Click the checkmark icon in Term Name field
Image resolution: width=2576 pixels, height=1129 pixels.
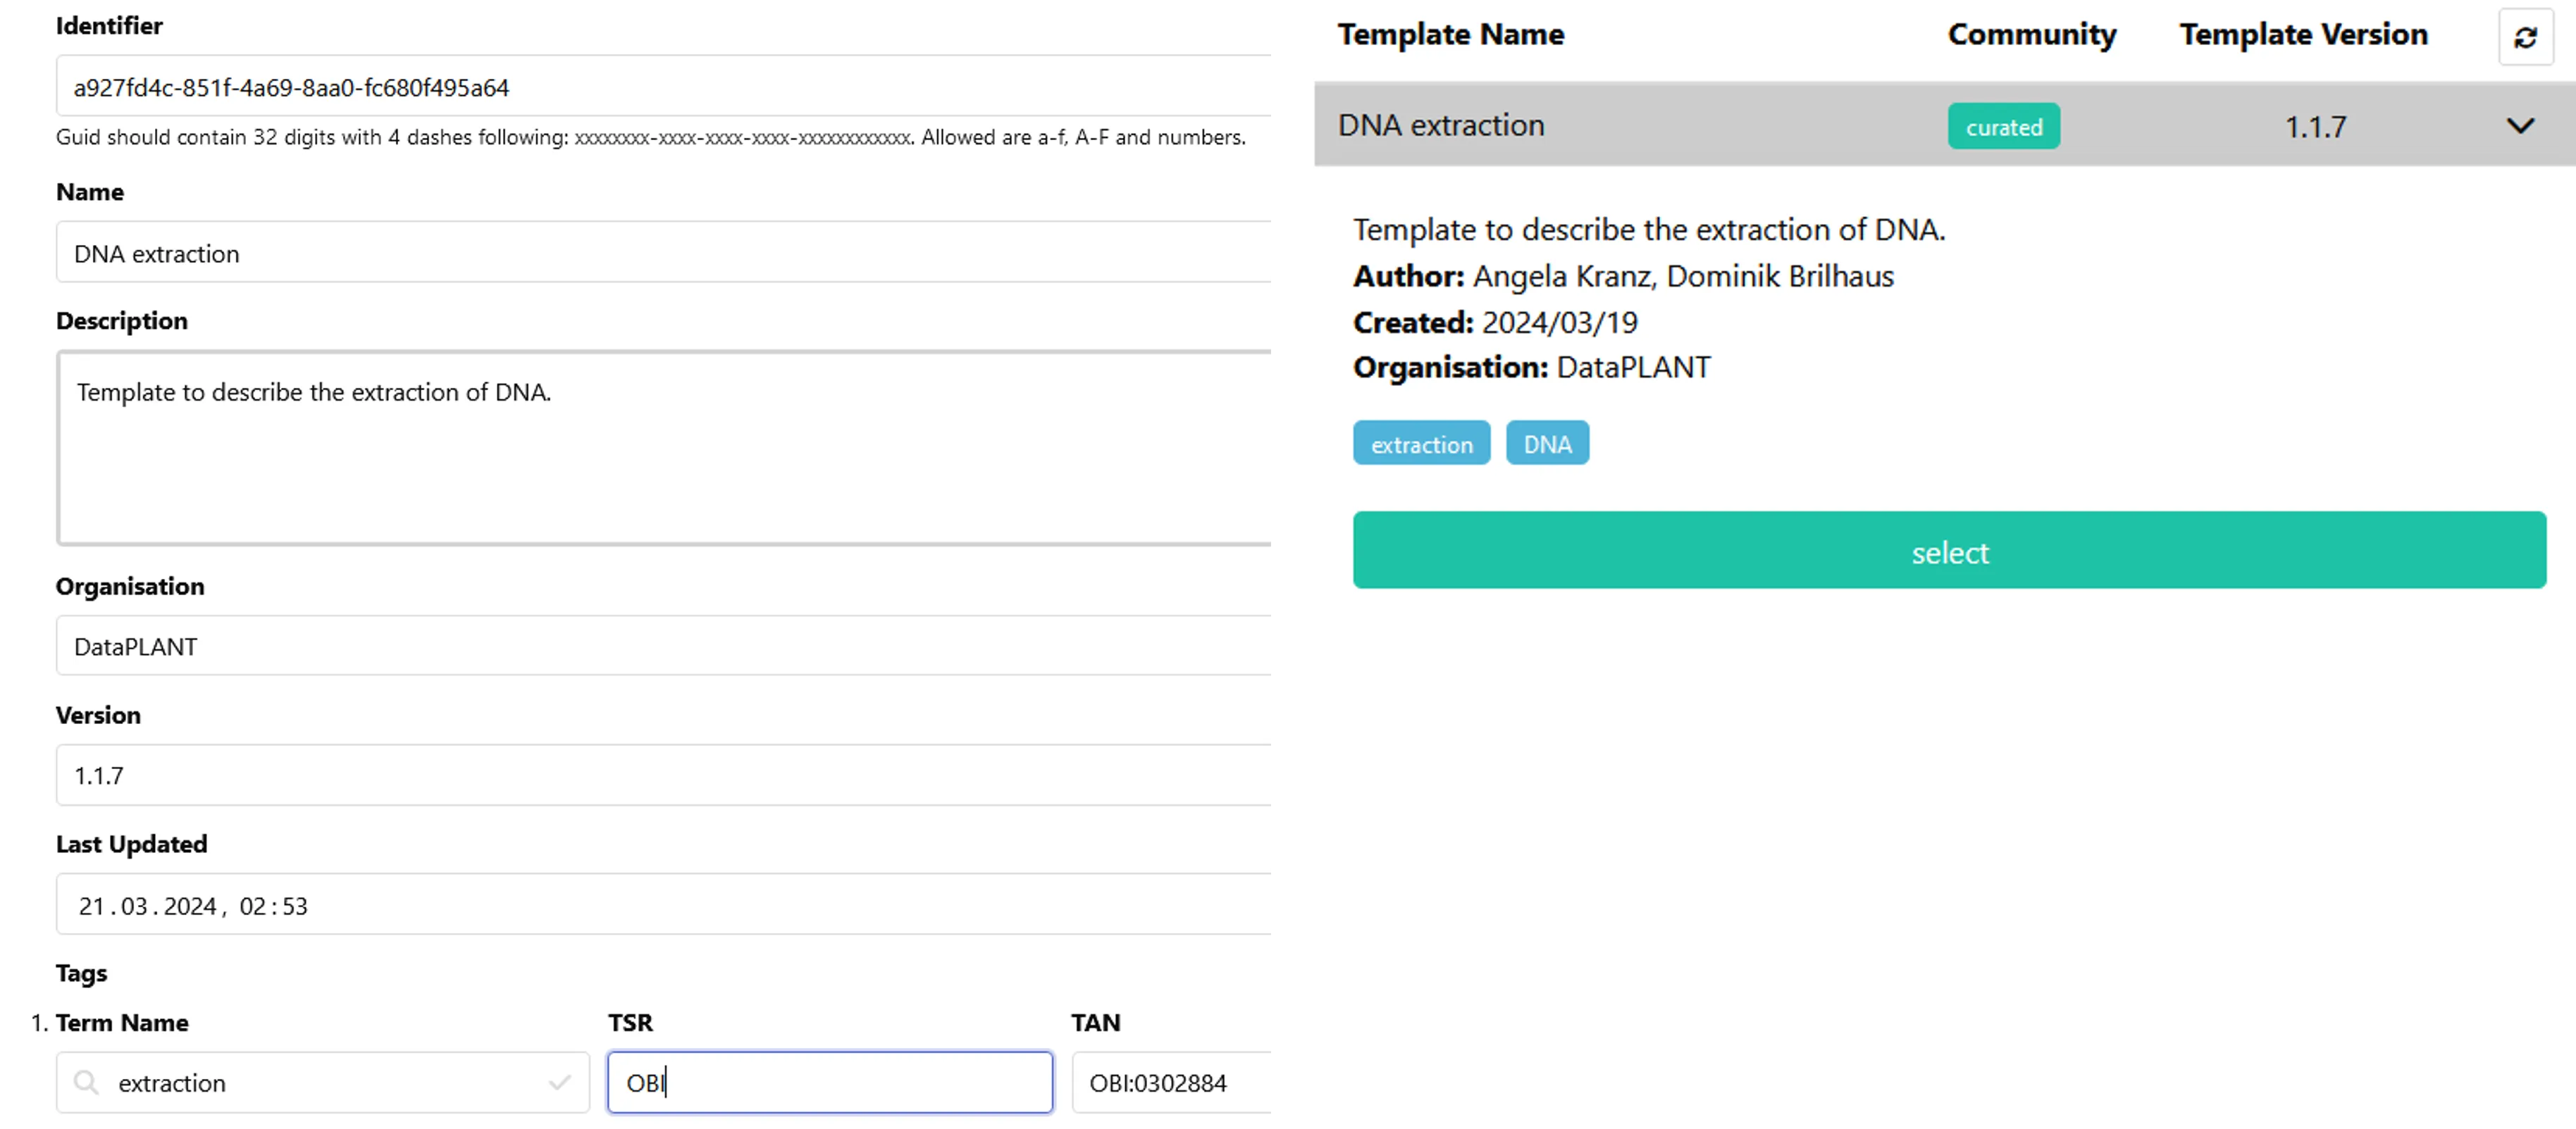point(559,1082)
